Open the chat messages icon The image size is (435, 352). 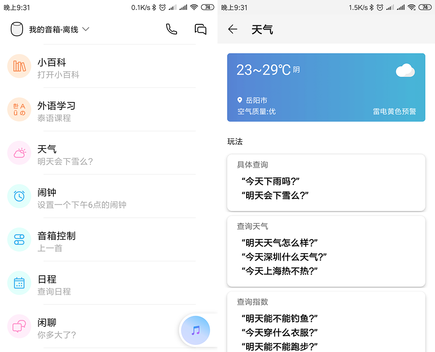point(200,29)
